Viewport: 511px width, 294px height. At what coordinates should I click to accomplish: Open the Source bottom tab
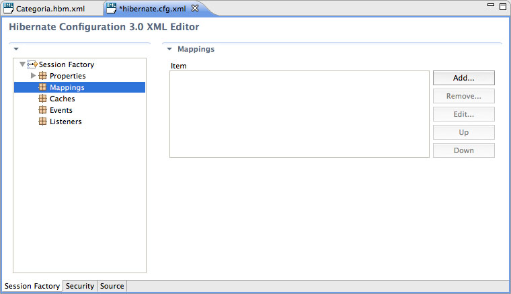click(x=112, y=286)
